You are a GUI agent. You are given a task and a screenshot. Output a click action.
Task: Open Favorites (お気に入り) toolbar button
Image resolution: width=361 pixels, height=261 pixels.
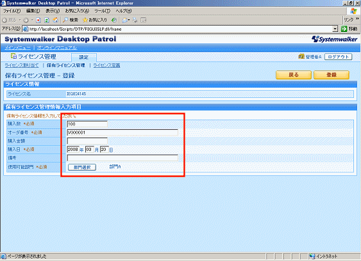tap(95, 20)
